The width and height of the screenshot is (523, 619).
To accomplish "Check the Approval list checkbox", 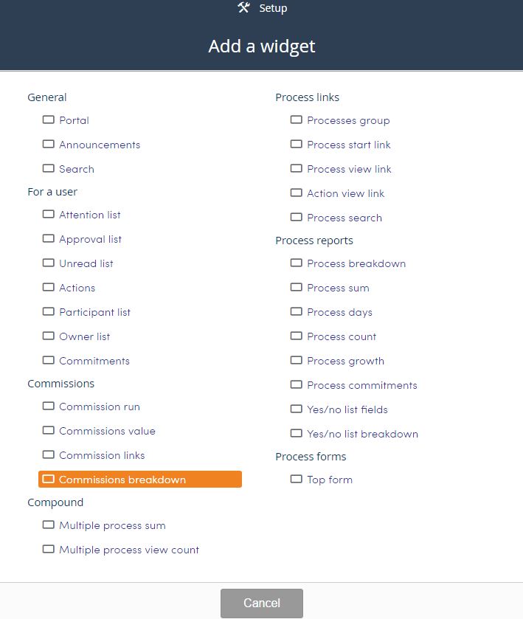I will 49,238.
